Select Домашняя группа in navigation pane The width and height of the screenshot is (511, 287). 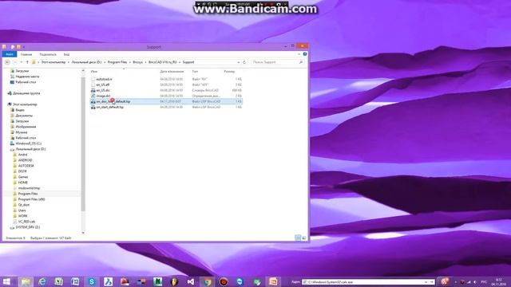pyautogui.click(x=26, y=93)
